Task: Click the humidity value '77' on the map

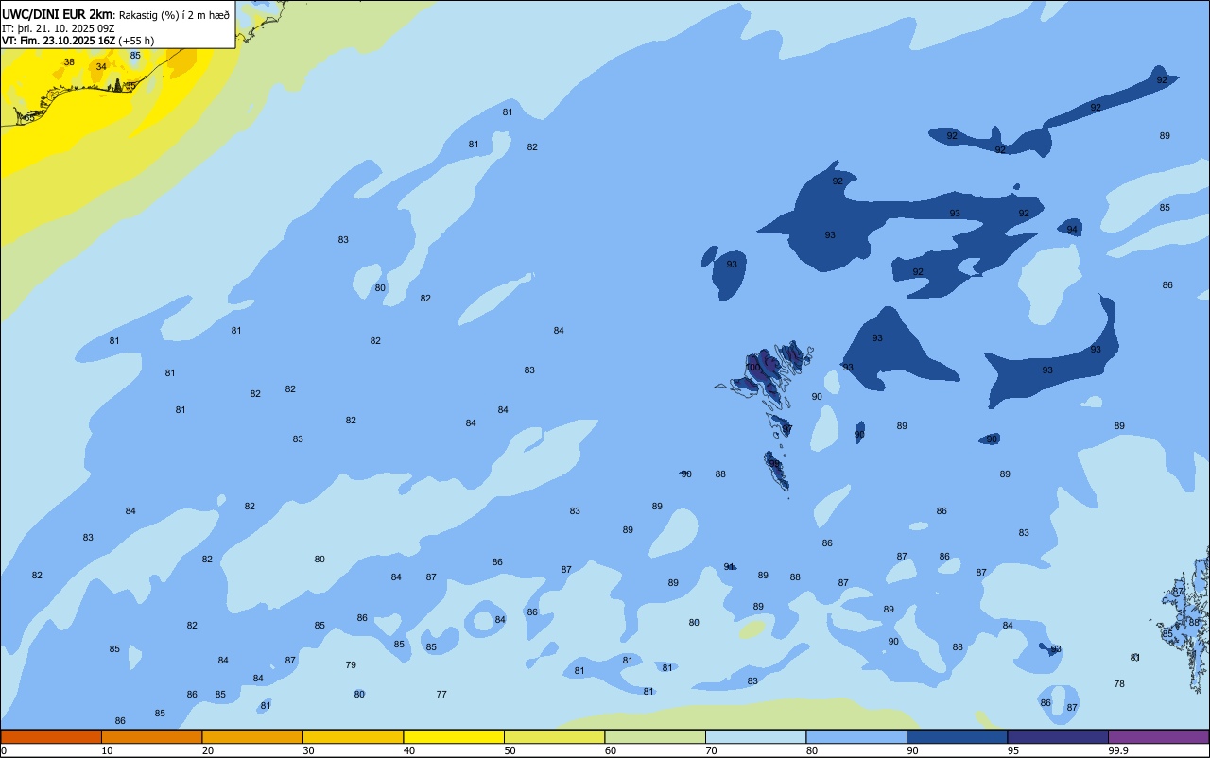Action: (441, 695)
